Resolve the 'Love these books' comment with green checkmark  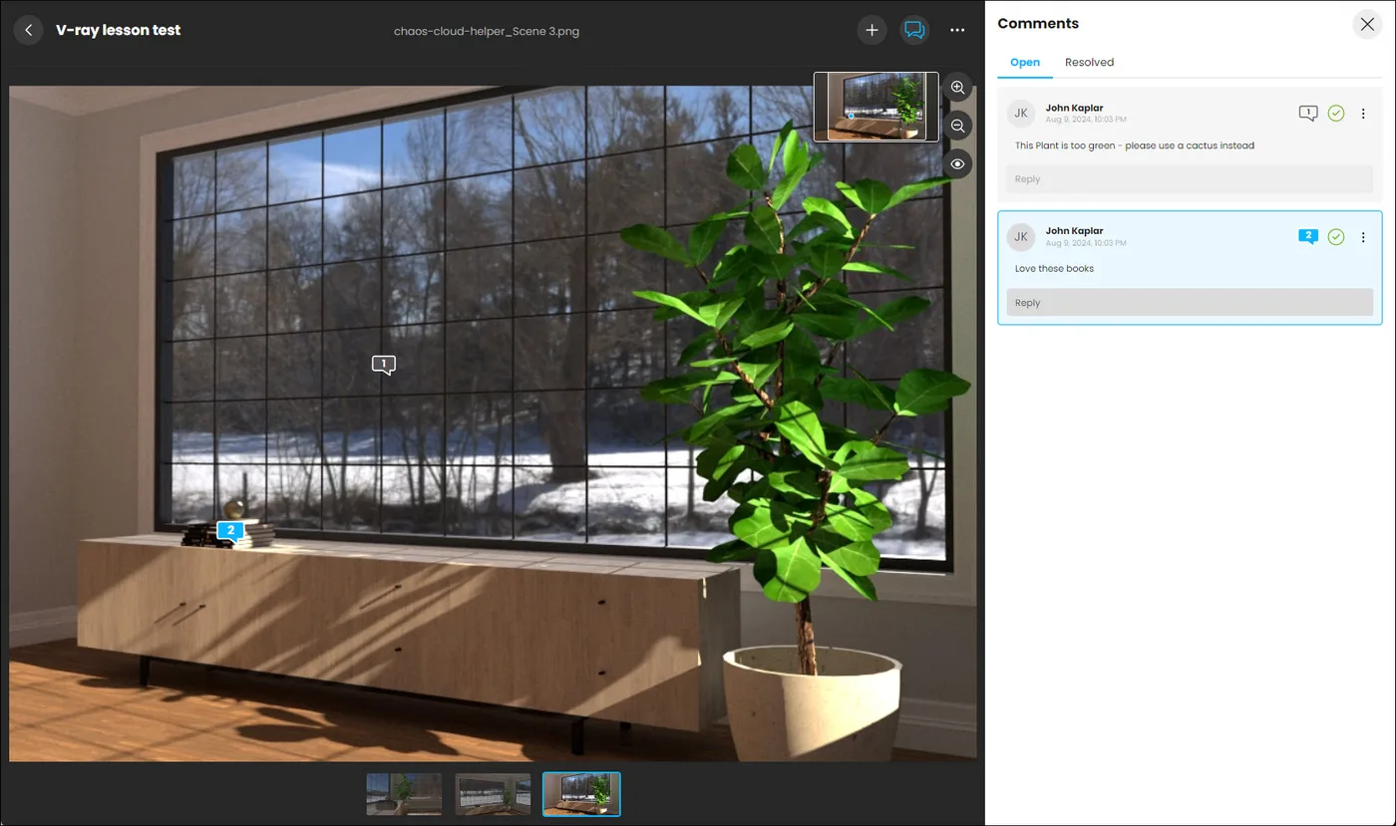coord(1336,237)
